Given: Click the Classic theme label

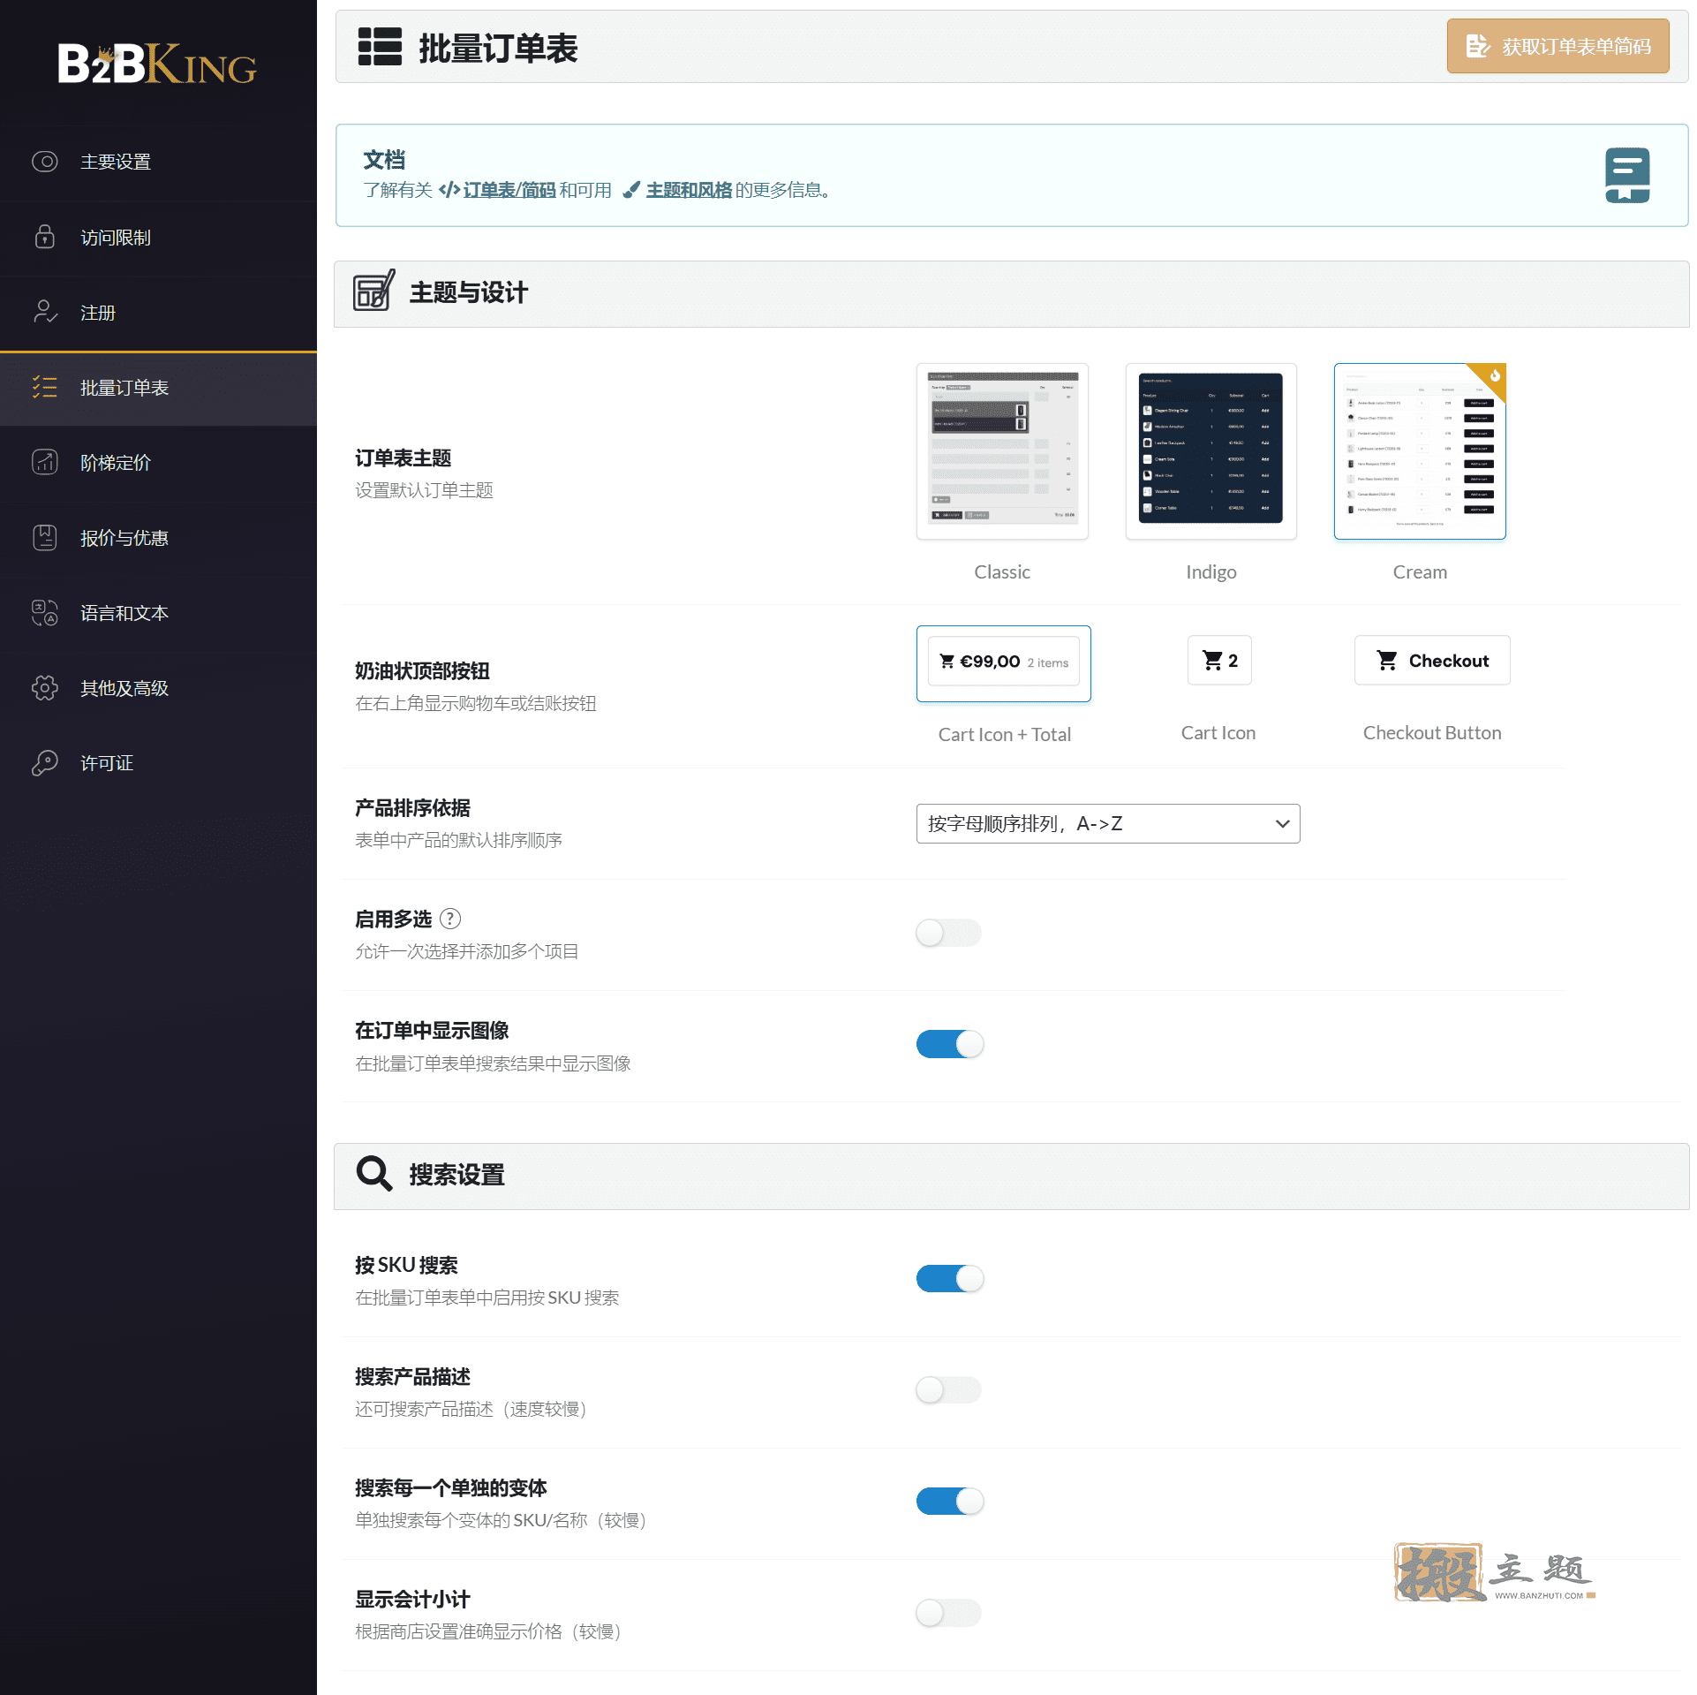Looking at the screenshot, I should tap(1002, 571).
